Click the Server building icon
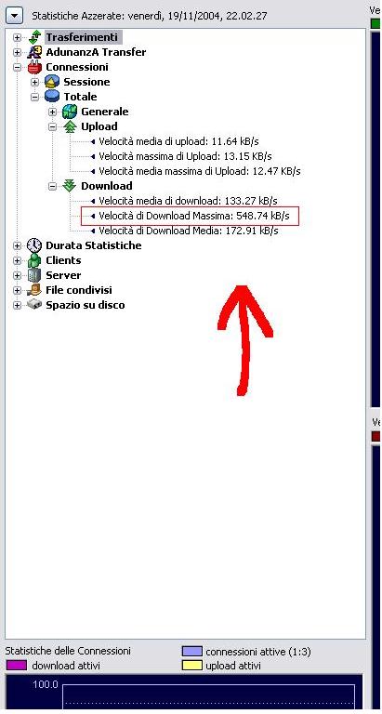This screenshot has width=382, height=714. point(34,275)
